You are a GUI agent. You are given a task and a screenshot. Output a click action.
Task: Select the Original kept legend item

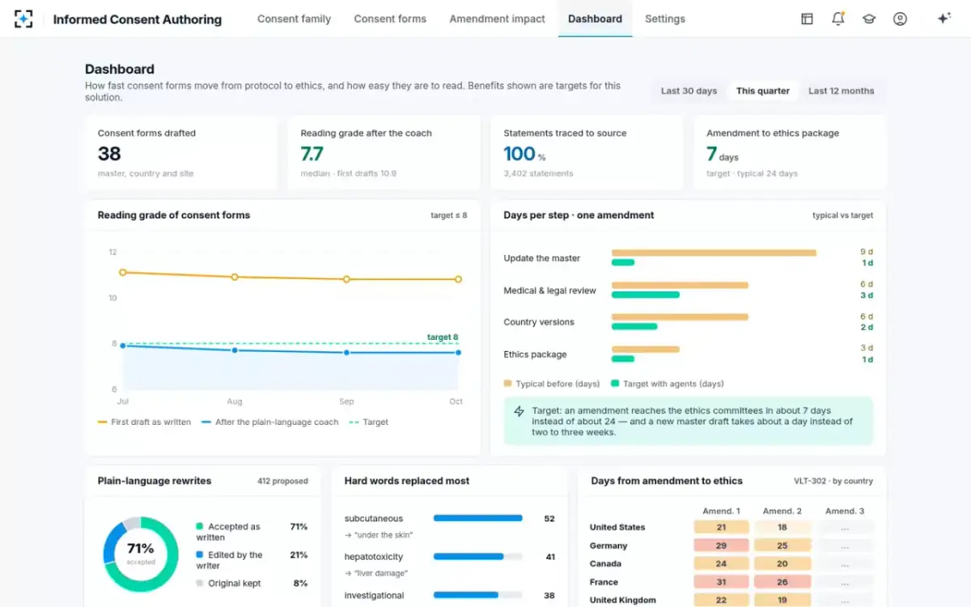[x=252, y=583]
